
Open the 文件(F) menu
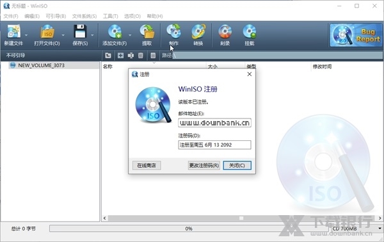click(11, 16)
